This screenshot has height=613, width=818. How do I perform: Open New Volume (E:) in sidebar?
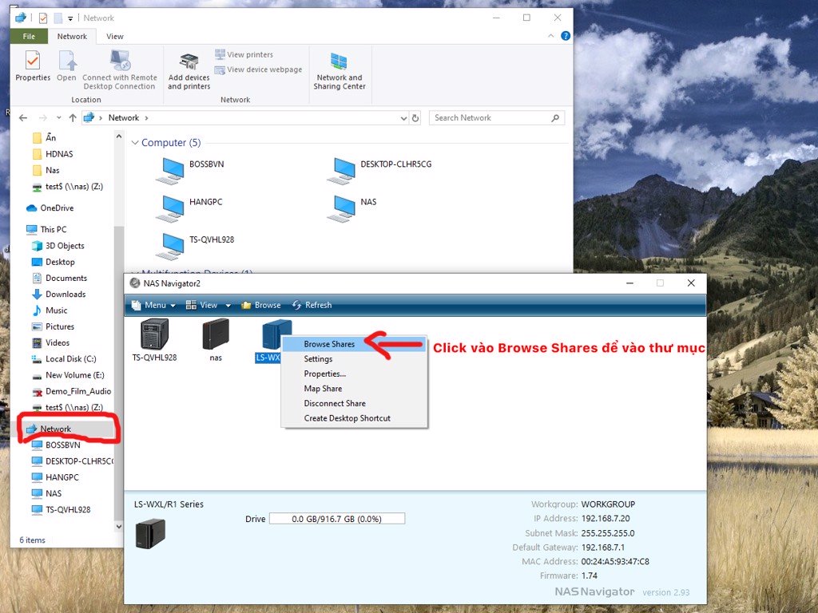tap(69, 375)
